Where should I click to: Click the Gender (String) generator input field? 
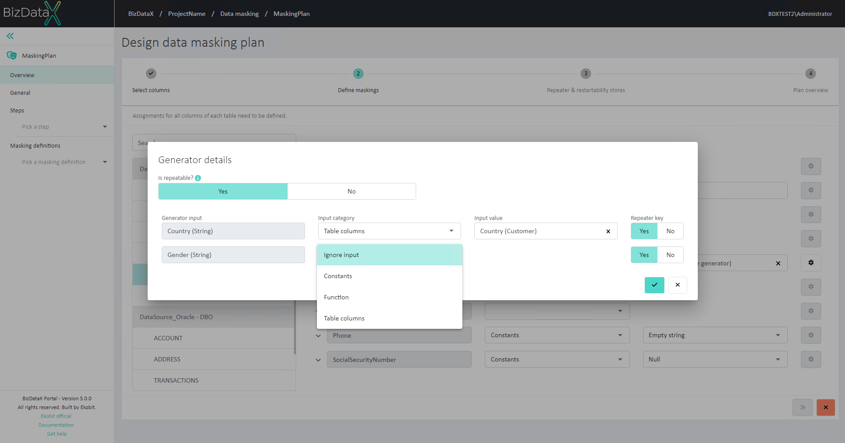click(233, 255)
